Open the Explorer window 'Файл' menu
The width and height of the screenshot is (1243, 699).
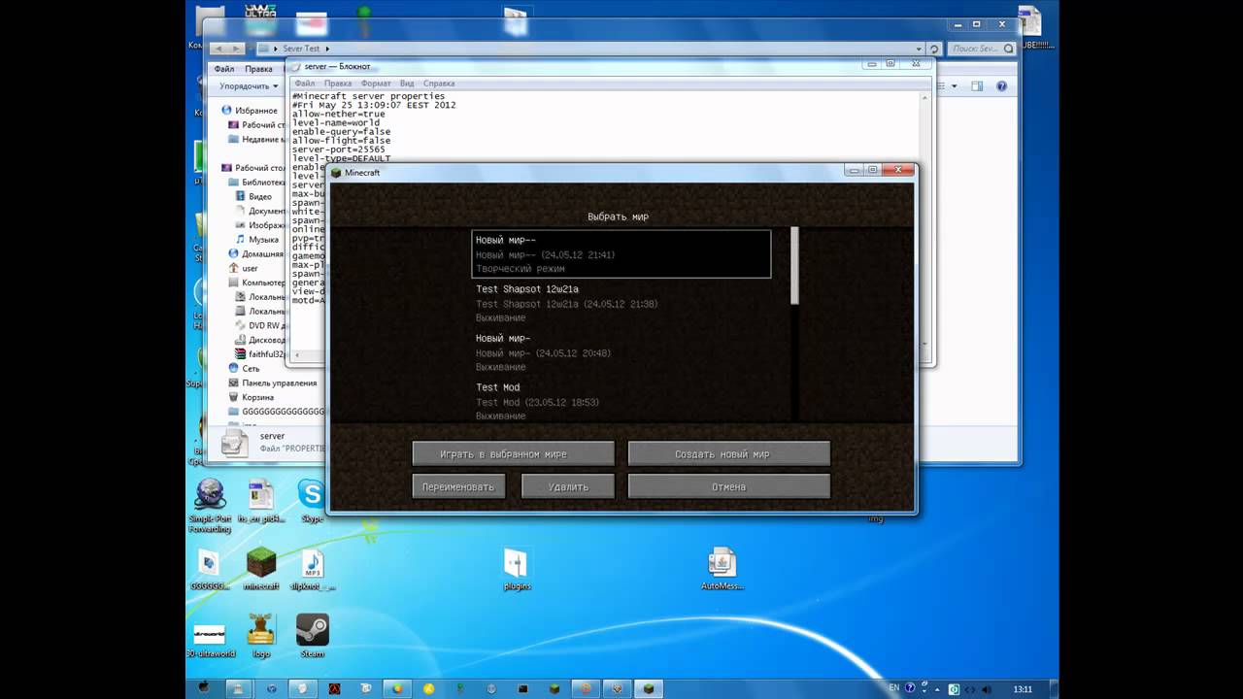pos(223,69)
